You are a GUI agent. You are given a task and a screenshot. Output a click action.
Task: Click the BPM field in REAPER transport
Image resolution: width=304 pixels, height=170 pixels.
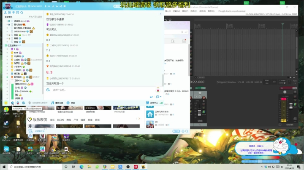tap(267, 82)
